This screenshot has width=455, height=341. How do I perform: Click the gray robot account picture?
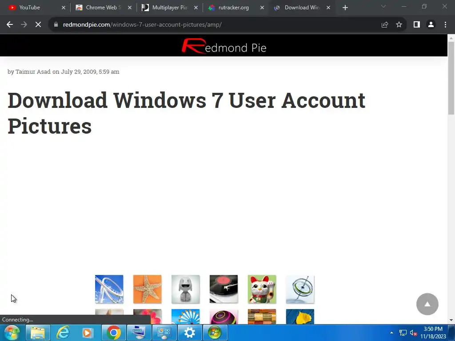coord(186,289)
